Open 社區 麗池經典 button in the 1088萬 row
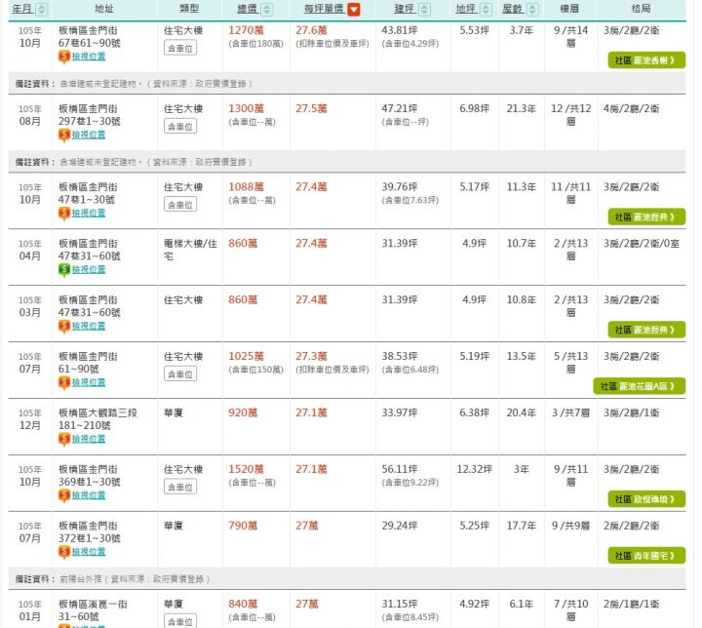 [x=646, y=217]
